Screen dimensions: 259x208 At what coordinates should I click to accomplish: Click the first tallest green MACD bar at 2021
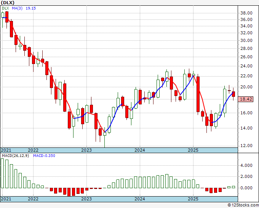(2, 173)
